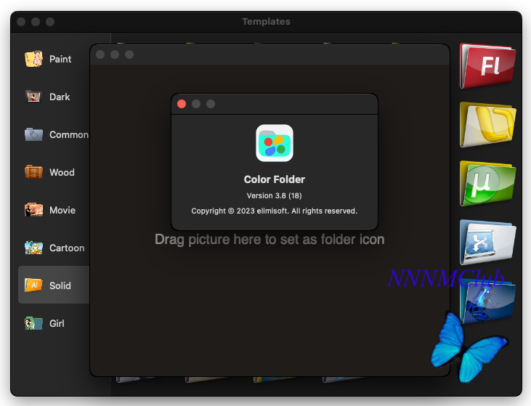531x406 pixels.
Task: Select the Solid templates category
Action: click(54, 285)
